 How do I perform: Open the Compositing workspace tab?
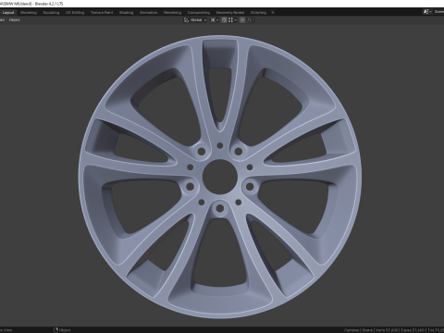[x=199, y=13]
